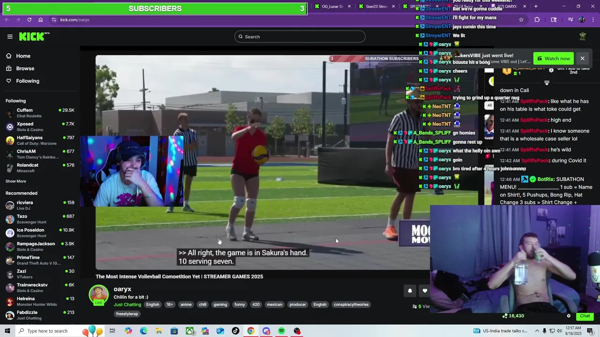
Task: Select the 18+ stream tag
Action: point(170,304)
